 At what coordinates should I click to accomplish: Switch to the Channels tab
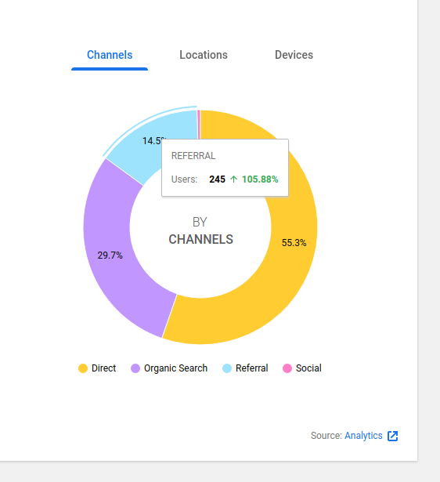click(110, 55)
